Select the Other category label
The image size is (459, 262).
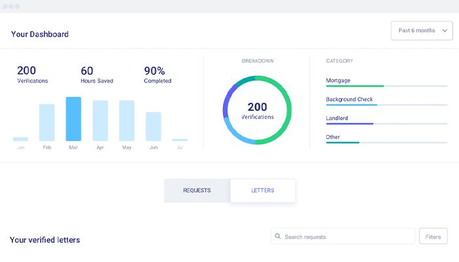click(333, 137)
